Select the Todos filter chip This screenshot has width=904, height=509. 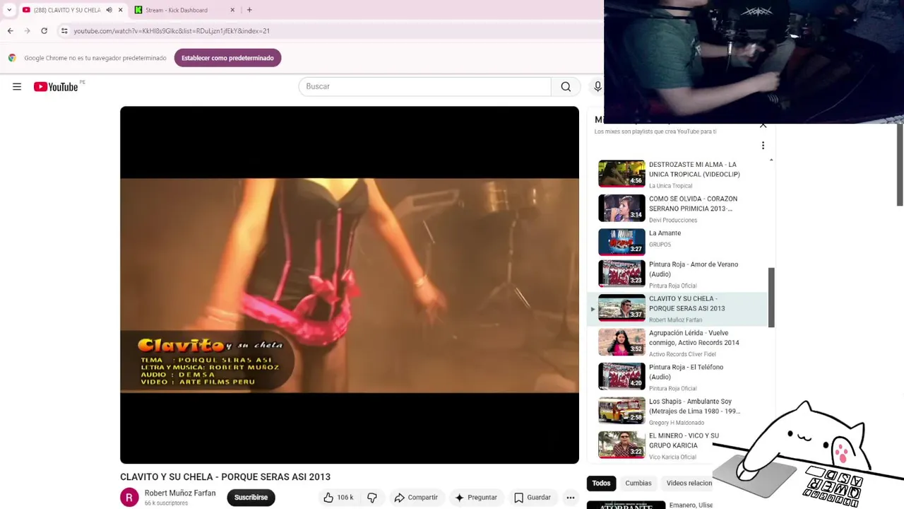[601, 484]
